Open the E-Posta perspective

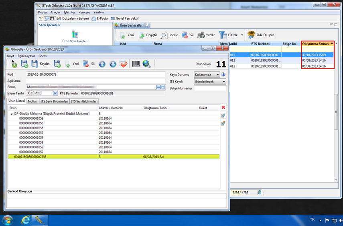[x=100, y=18]
